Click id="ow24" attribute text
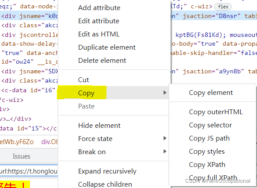The image size is (257, 188). click(18, 61)
